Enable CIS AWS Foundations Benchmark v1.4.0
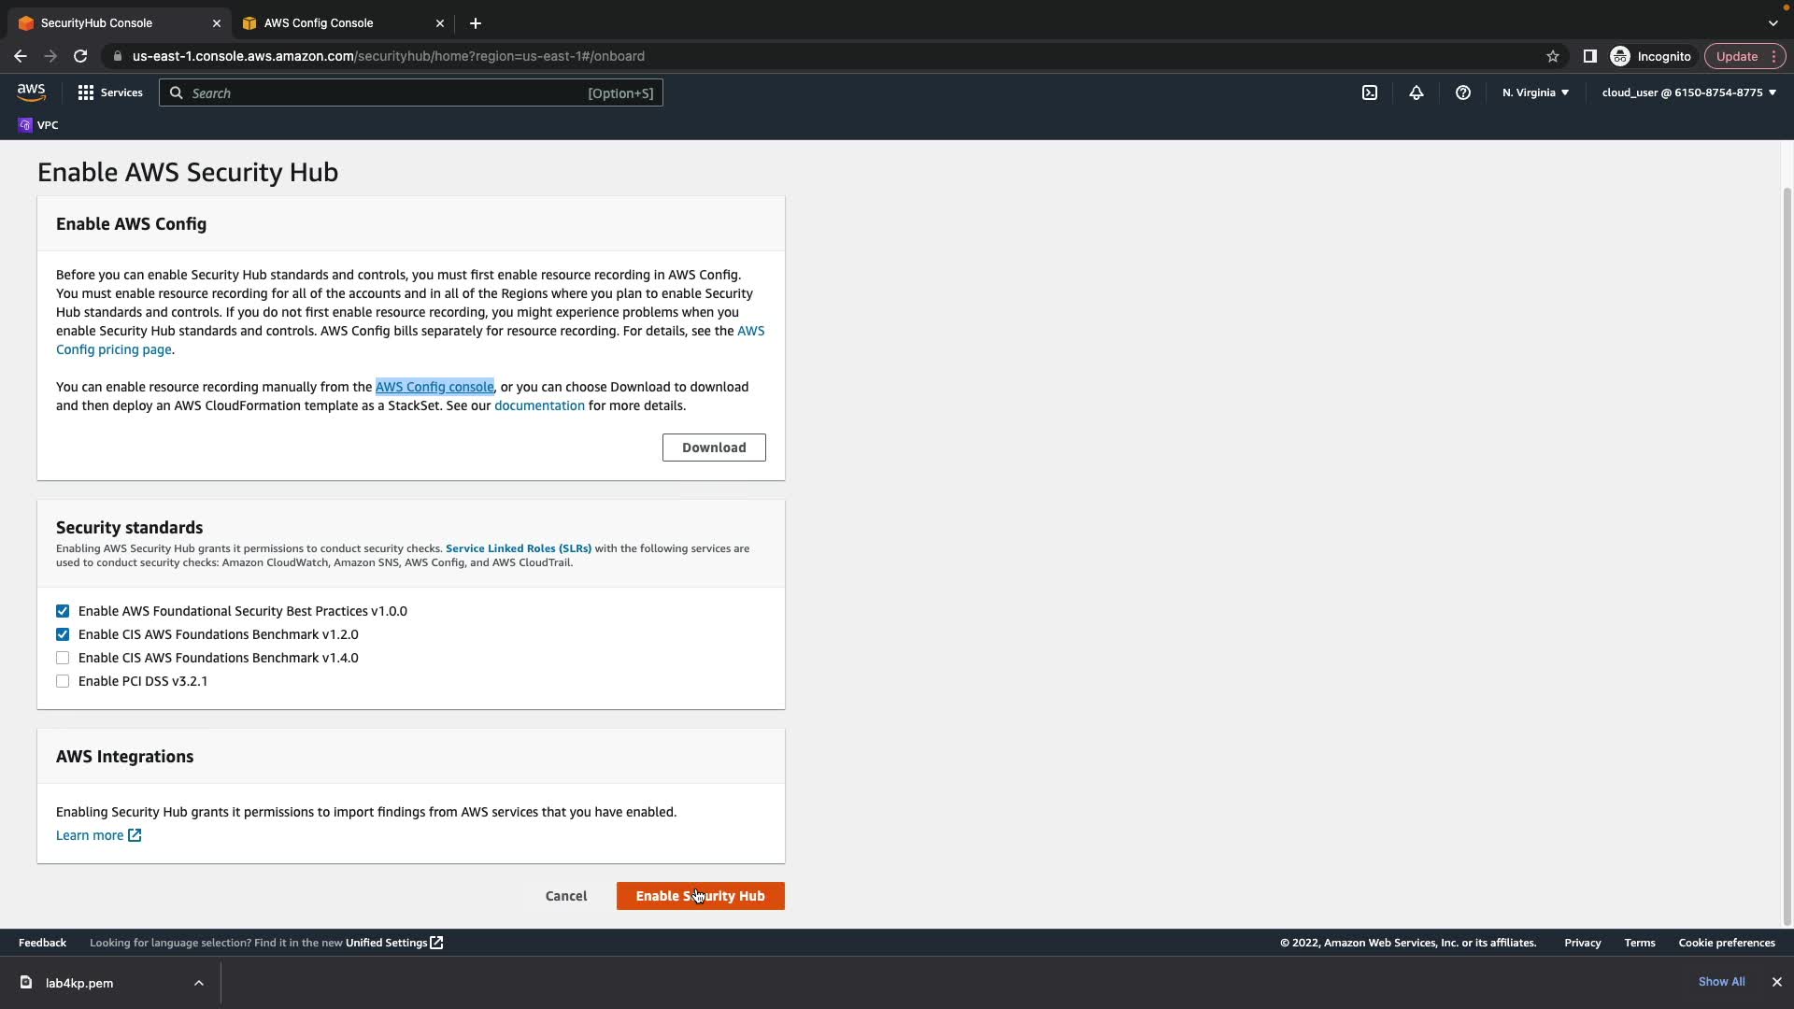Screen dimensions: 1794x1009 (63, 658)
